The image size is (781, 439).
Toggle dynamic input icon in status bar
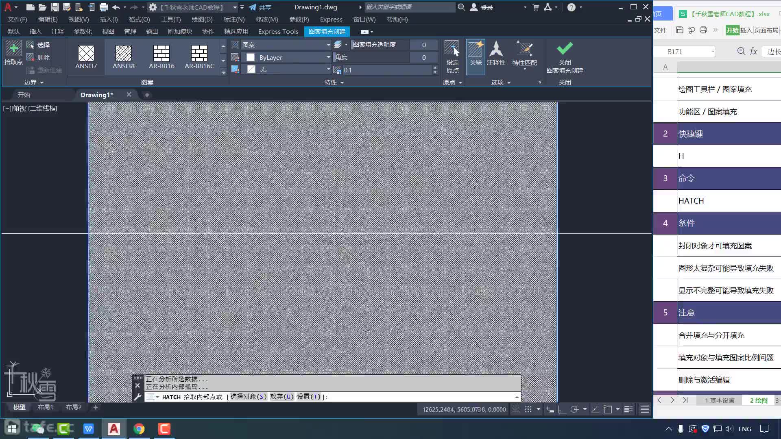coord(550,409)
